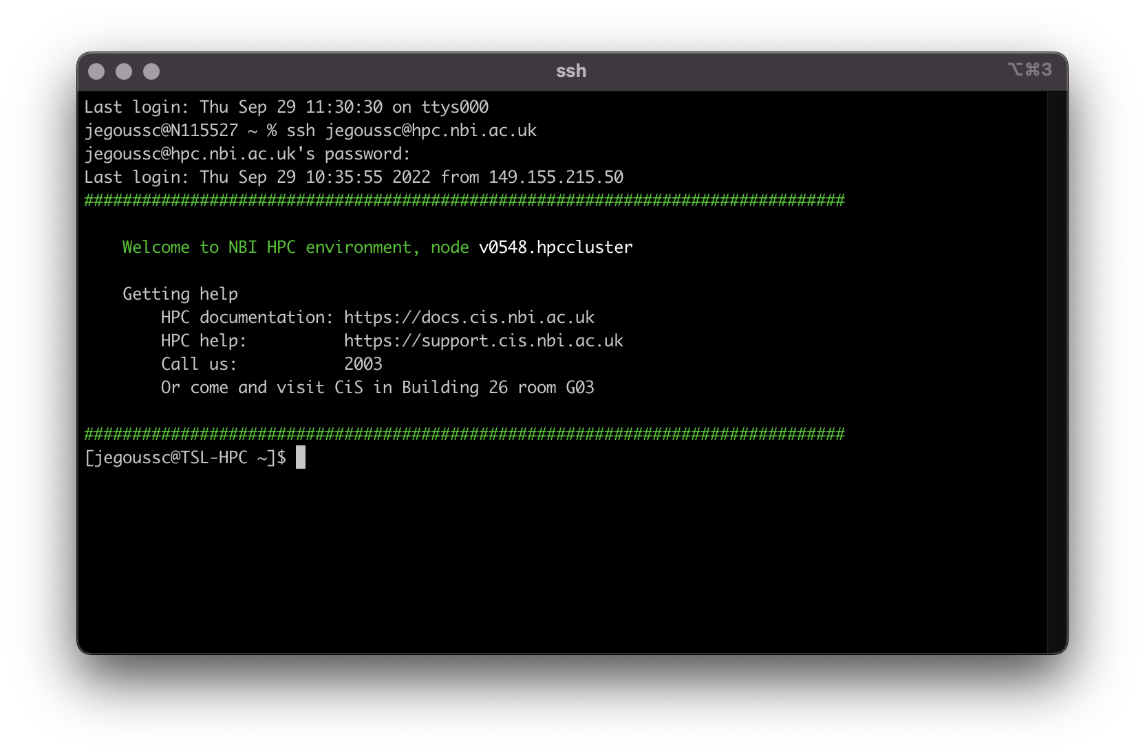Click the third zoom window button
Image resolution: width=1145 pixels, height=756 pixels.
coord(151,71)
